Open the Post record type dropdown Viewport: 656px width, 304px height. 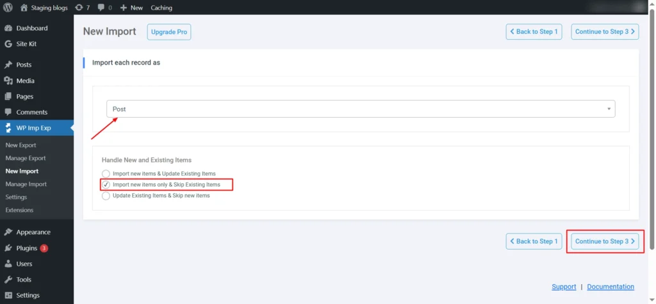(x=360, y=109)
